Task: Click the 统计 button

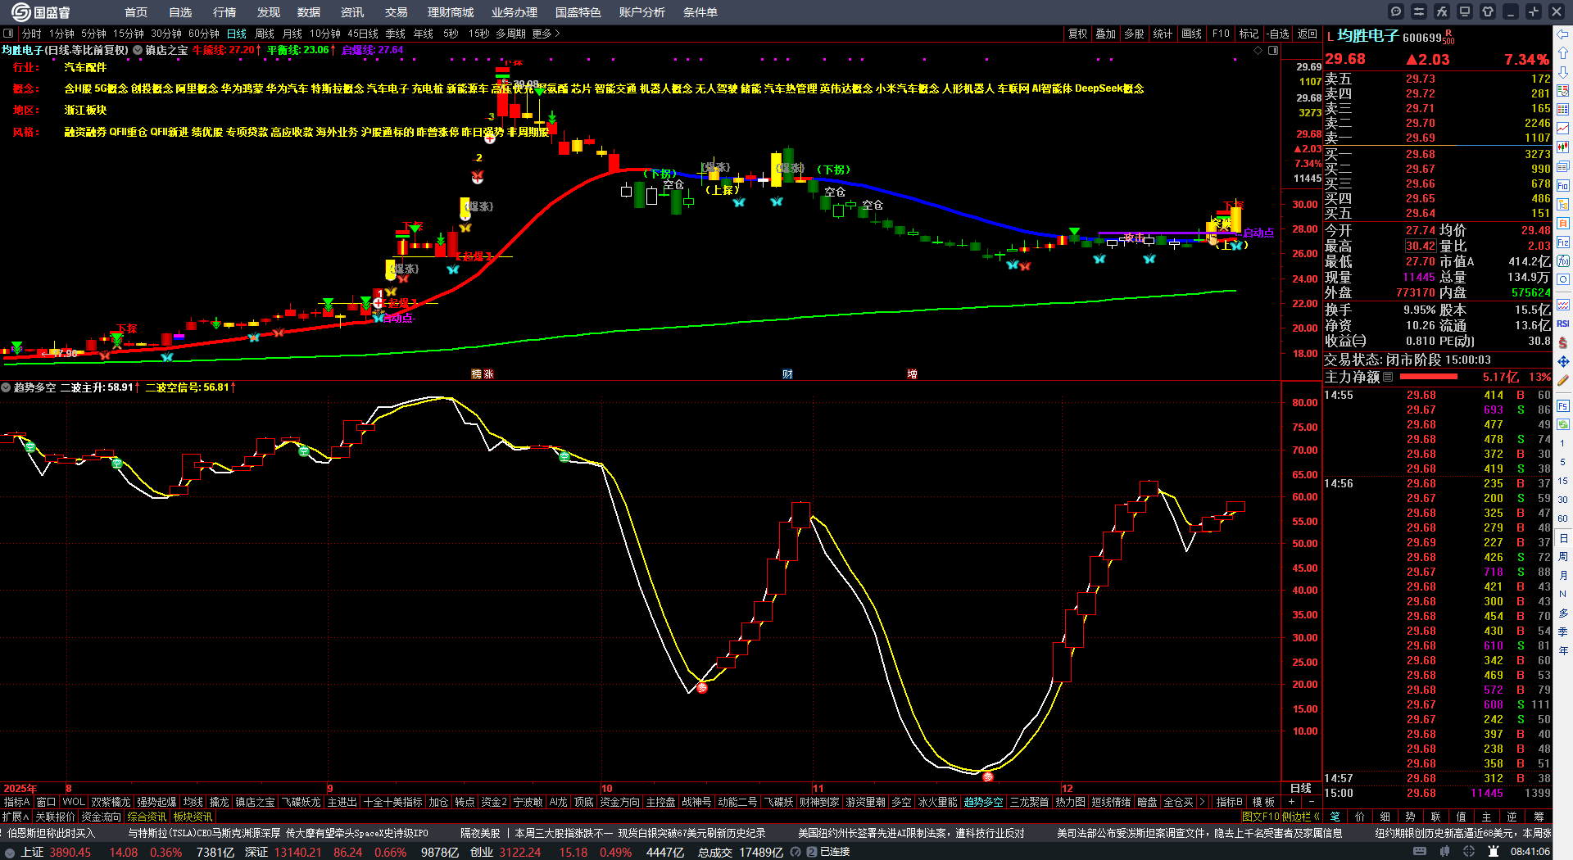Action: 1163,34
